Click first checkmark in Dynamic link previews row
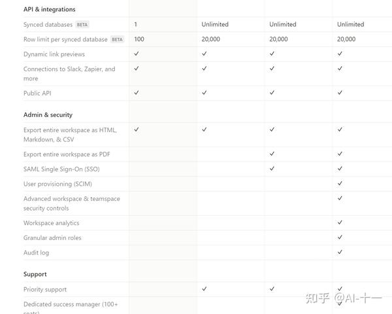 click(x=137, y=54)
